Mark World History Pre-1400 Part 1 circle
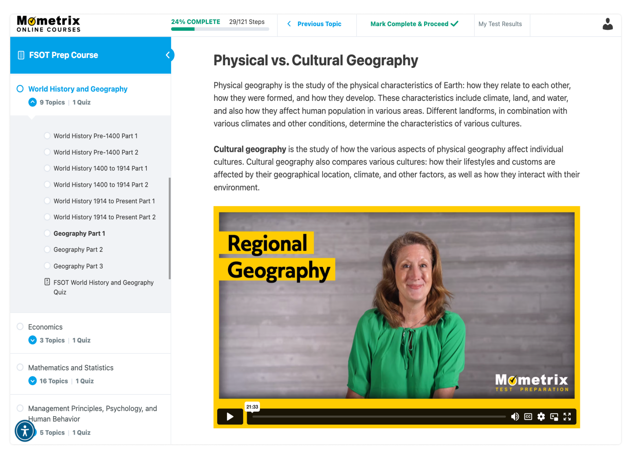Screen dimensions: 631x459 point(47,136)
